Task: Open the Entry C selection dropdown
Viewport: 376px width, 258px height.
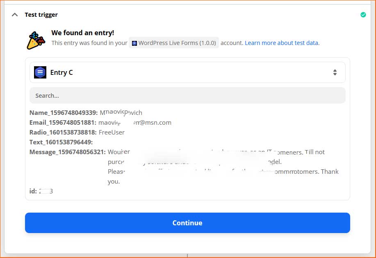Action: pos(187,72)
